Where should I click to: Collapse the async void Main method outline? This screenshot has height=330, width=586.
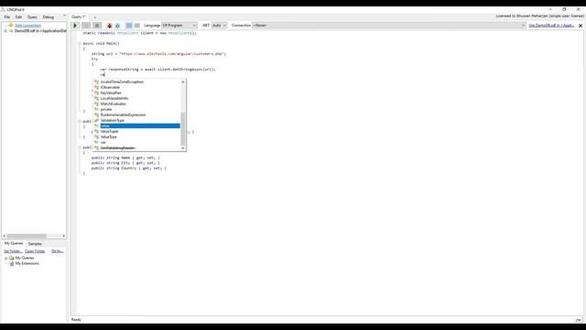[80, 43]
